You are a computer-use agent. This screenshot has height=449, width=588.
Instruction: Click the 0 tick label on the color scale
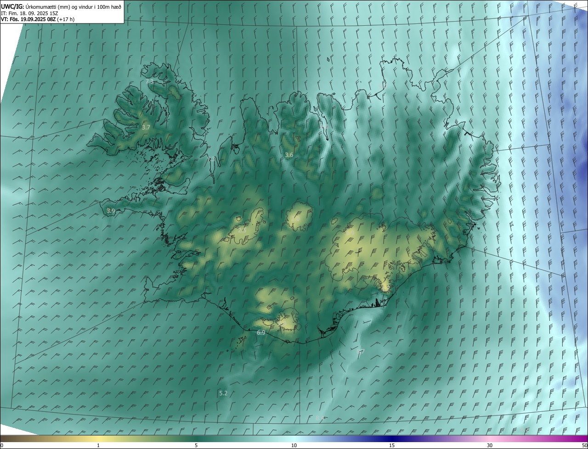coord(2,445)
